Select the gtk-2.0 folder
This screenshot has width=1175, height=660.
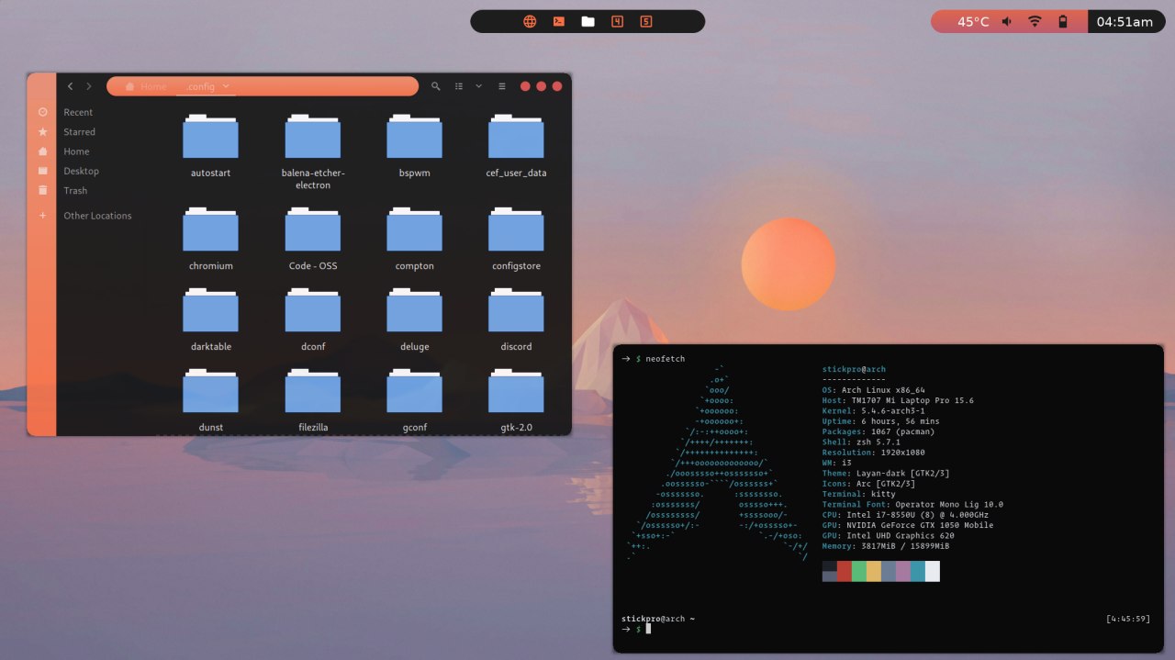tap(517, 400)
